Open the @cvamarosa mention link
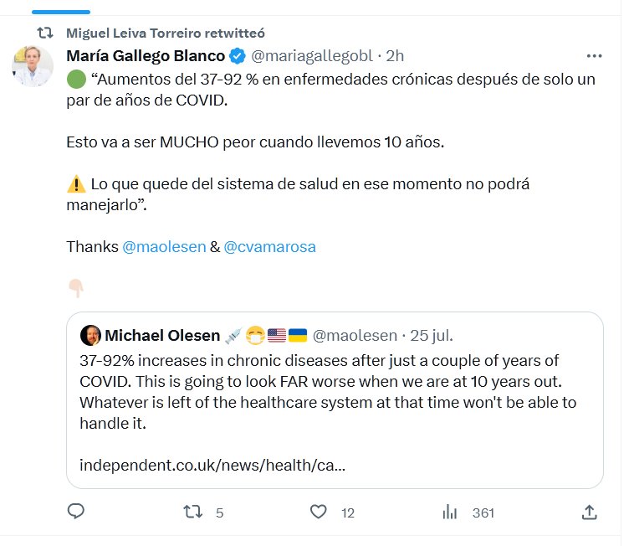Viewport: 629px width, 546px height. 269,247
